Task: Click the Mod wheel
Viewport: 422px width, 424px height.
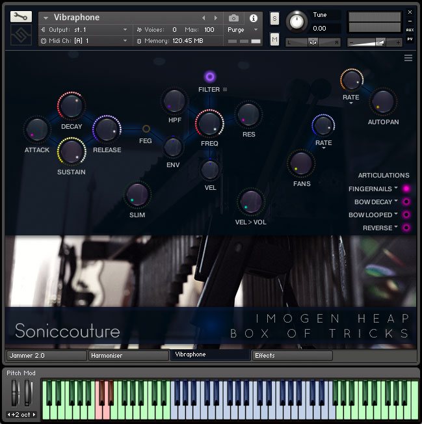Action: tap(28, 393)
